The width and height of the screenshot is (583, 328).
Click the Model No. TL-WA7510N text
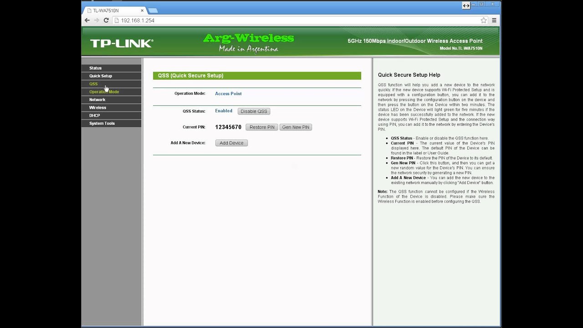pyautogui.click(x=461, y=48)
